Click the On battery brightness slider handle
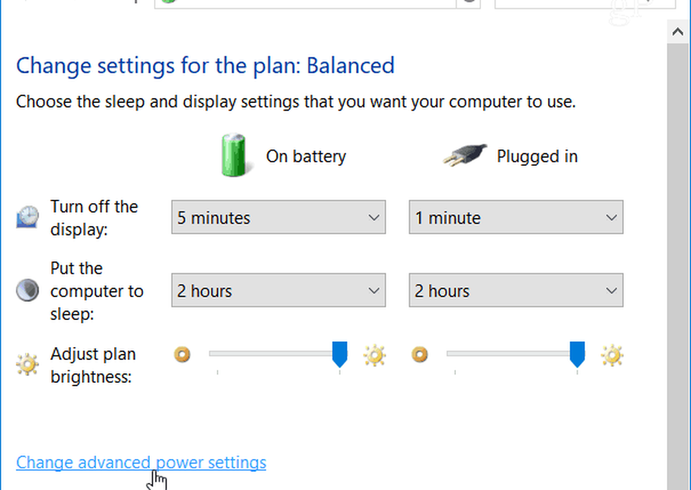691x490 pixels. [339, 354]
